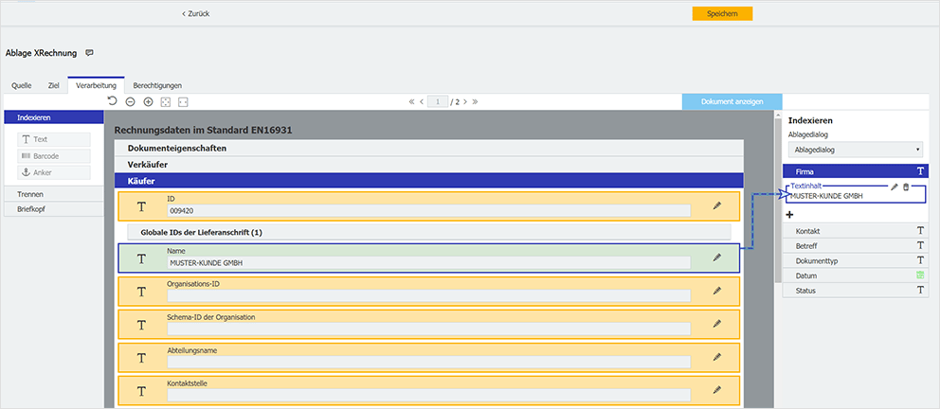Go to the next page arrow
The width and height of the screenshot is (940, 409).
click(463, 101)
